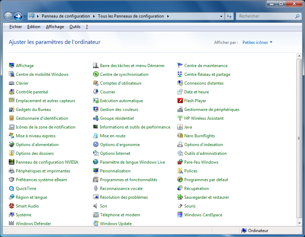
Task: Click the Windows Defender icon
Action: (x=12, y=223)
